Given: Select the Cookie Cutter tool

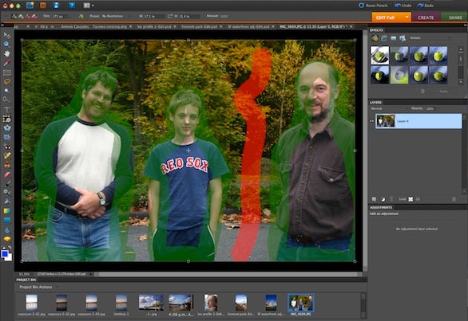Looking at the screenshot, I should point(6,128).
